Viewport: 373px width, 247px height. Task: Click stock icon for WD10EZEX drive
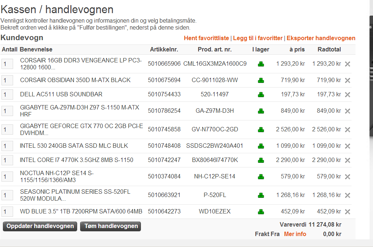coord(261,212)
